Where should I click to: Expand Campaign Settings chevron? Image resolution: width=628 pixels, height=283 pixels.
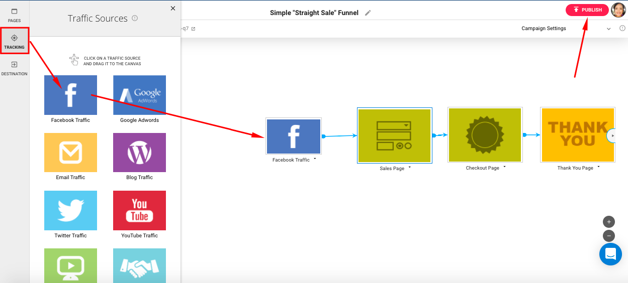609,29
